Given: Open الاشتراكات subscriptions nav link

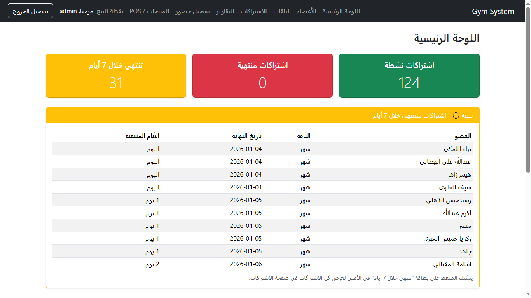Looking at the screenshot, I should (x=253, y=11).
